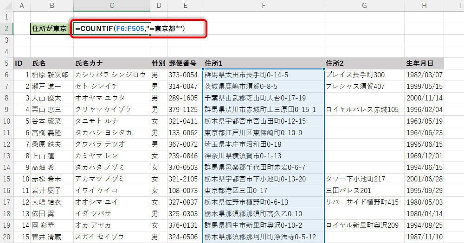Image resolution: width=464 pixels, height=243 pixels.
Task: Select the cell with name 柏原 新次郎
Action: (x=51, y=75)
